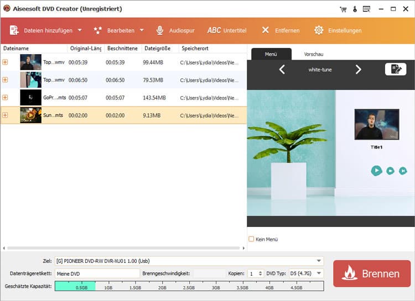Click the edit menu template icon

tap(395, 70)
